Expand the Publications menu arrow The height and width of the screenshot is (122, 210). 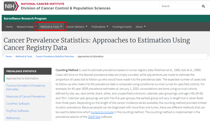coord(108,26)
